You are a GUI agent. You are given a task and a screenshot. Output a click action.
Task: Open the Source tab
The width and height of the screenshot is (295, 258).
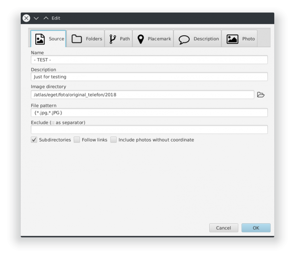point(48,39)
